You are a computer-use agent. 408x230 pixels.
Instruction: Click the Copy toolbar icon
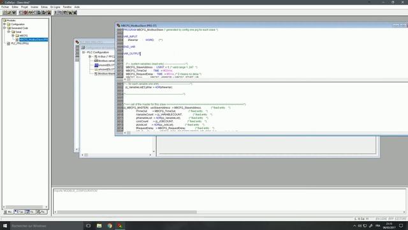(x=61, y=12)
